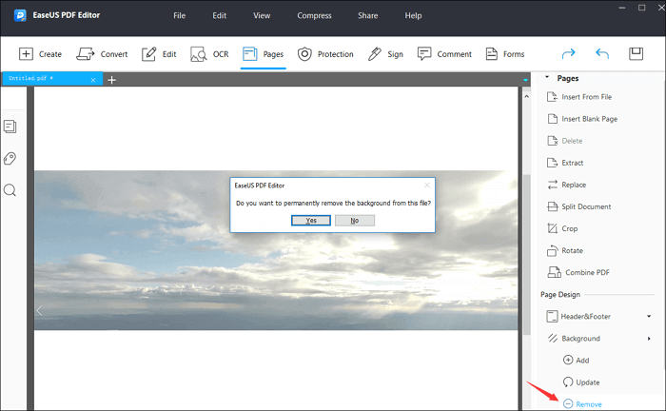Screen dimensions: 666x411
Task: Confirm removal by clicking Yes
Action: (x=311, y=221)
